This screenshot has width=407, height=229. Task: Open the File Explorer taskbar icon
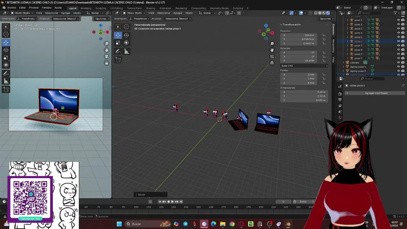point(223,224)
